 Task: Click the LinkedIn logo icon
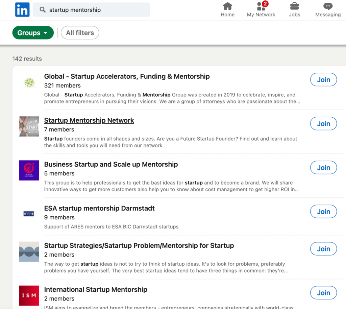[22, 9]
